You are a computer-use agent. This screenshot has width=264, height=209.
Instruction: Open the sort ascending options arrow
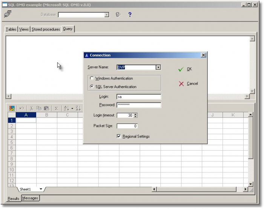point(72,108)
